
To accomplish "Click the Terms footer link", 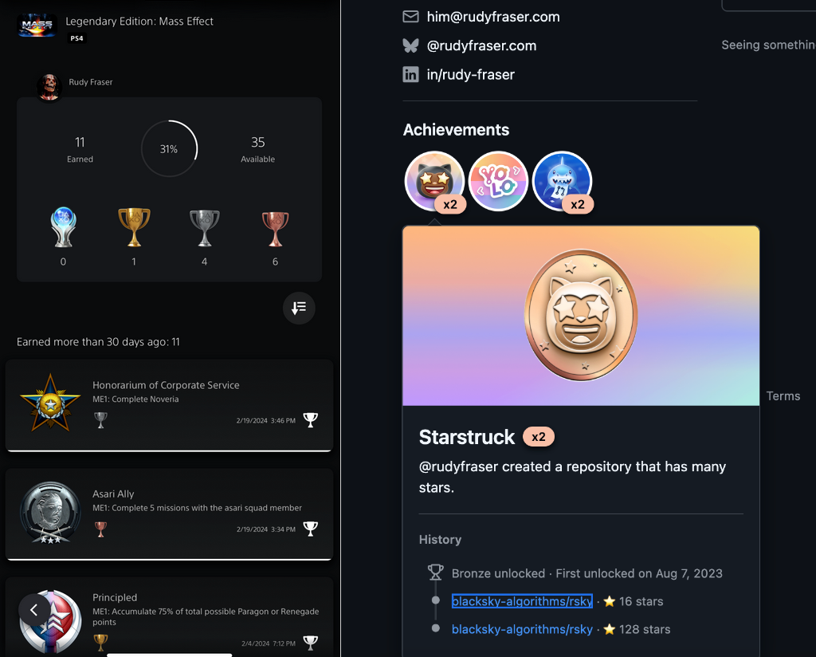I will coord(783,396).
